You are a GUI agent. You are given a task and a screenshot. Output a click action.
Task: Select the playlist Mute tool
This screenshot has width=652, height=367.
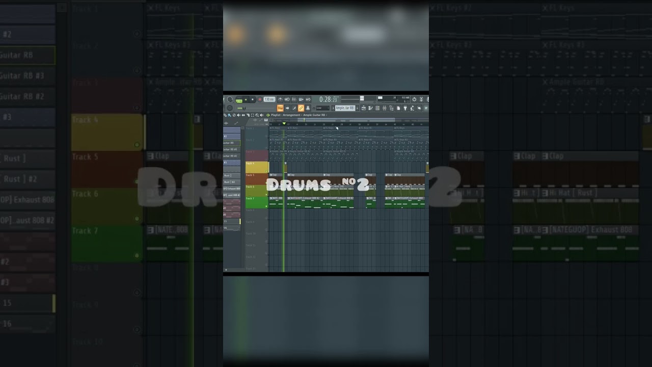tap(238, 115)
